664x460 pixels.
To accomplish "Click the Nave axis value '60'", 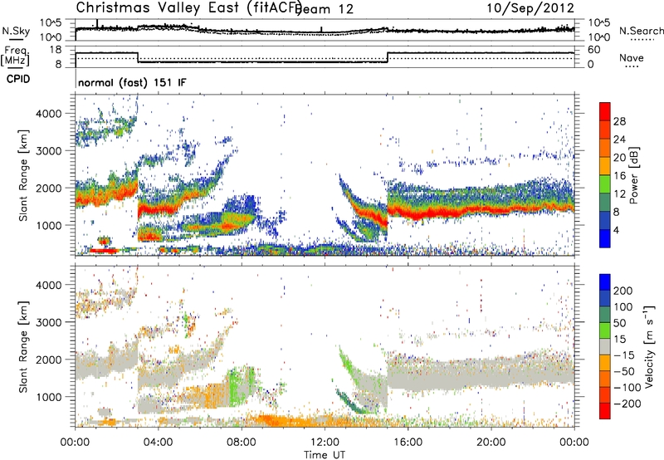I will click(x=594, y=50).
